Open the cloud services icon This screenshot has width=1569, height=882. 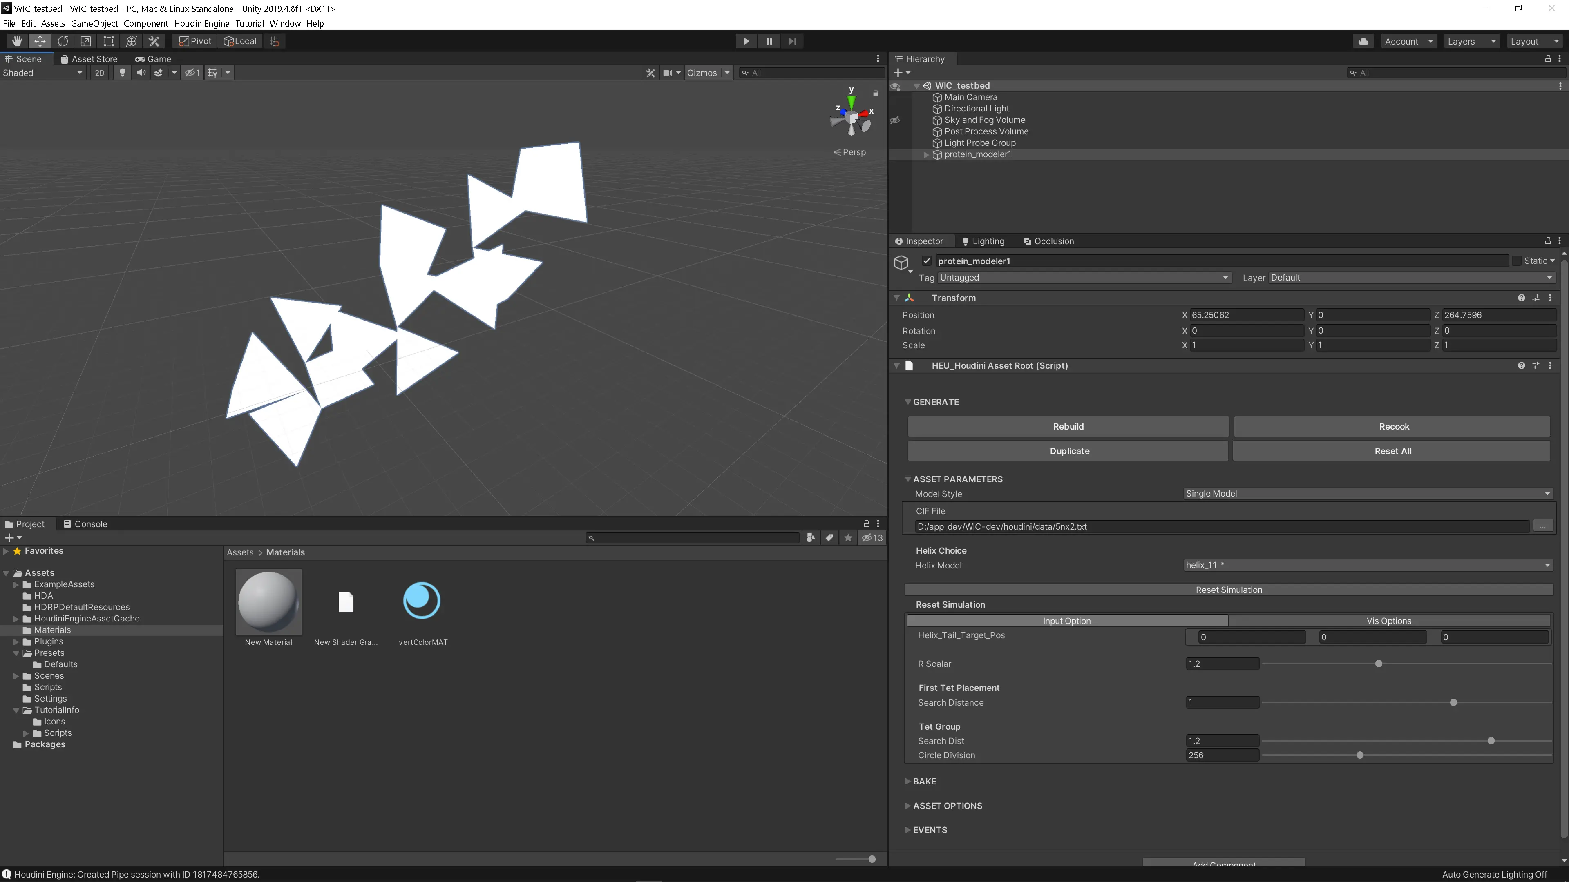pos(1363,41)
